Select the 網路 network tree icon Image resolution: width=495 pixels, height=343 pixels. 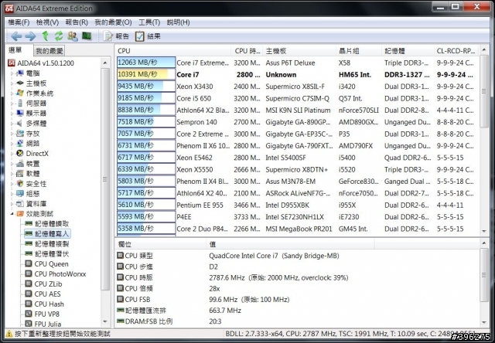(20, 144)
